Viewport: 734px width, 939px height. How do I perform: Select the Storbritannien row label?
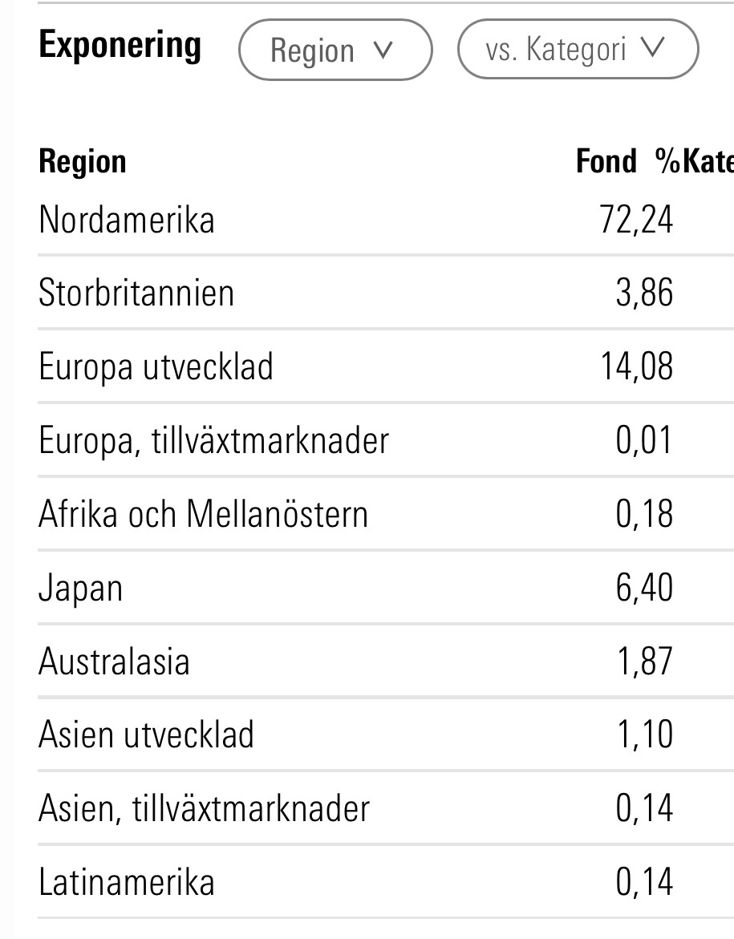click(136, 293)
